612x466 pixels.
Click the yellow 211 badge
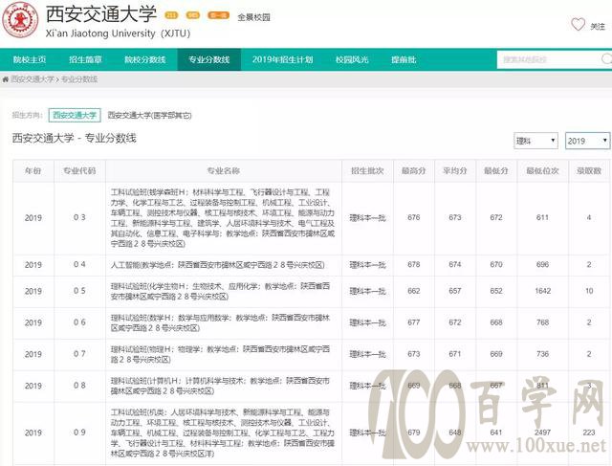[171, 15]
